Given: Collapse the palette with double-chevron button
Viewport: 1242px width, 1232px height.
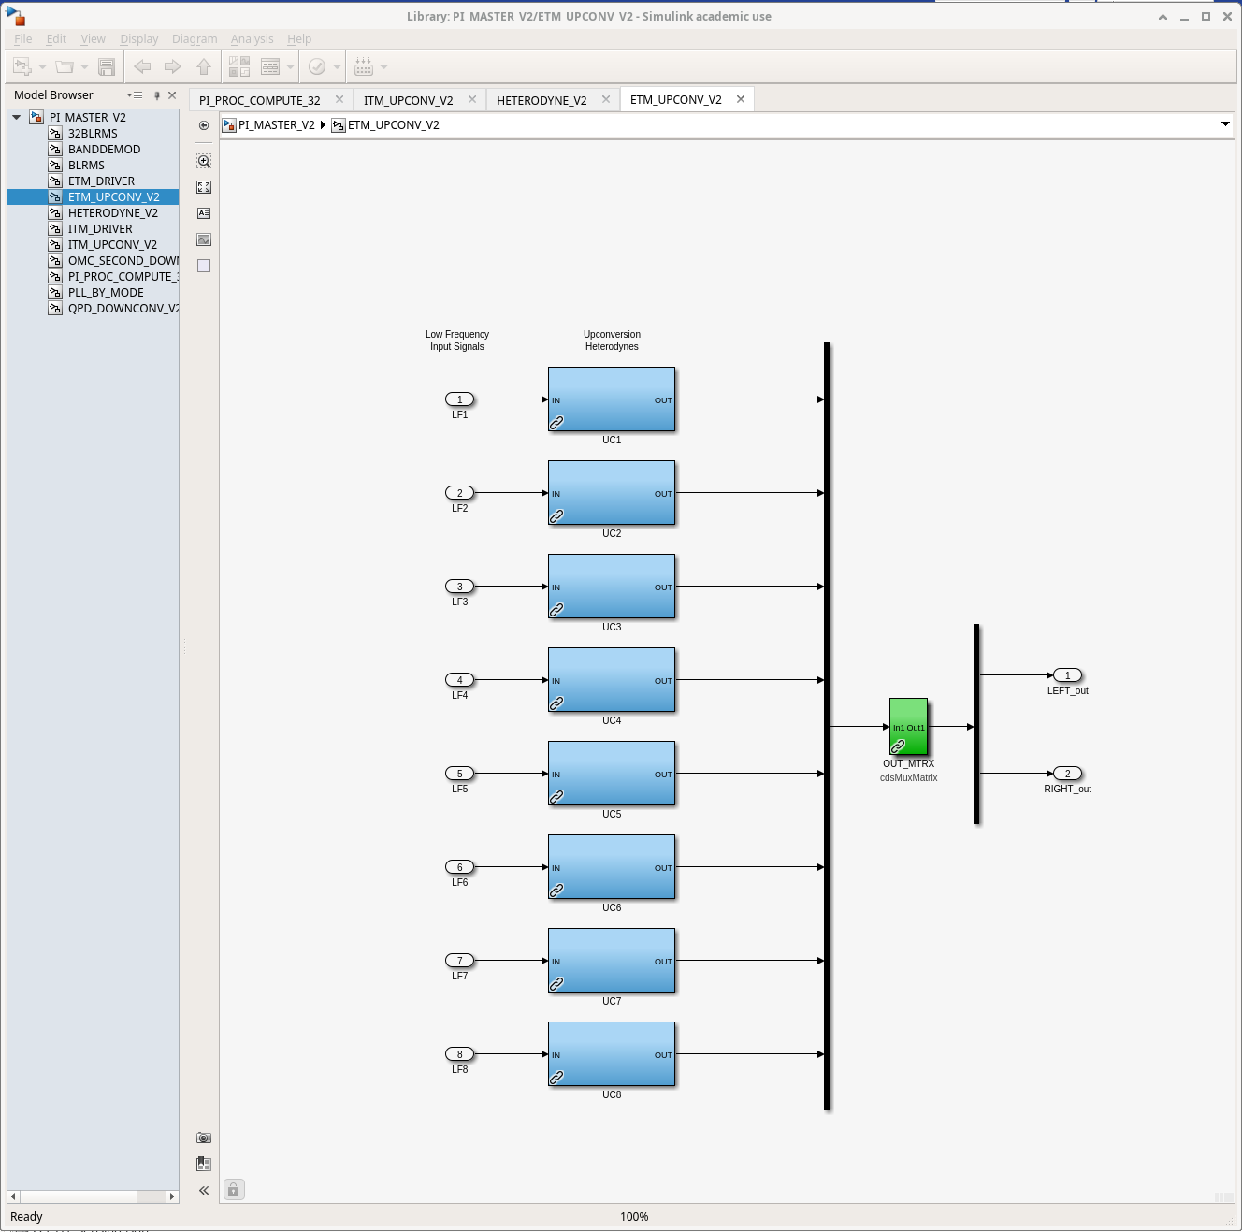Looking at the screenshot, I should click(x=204, y=1190).
